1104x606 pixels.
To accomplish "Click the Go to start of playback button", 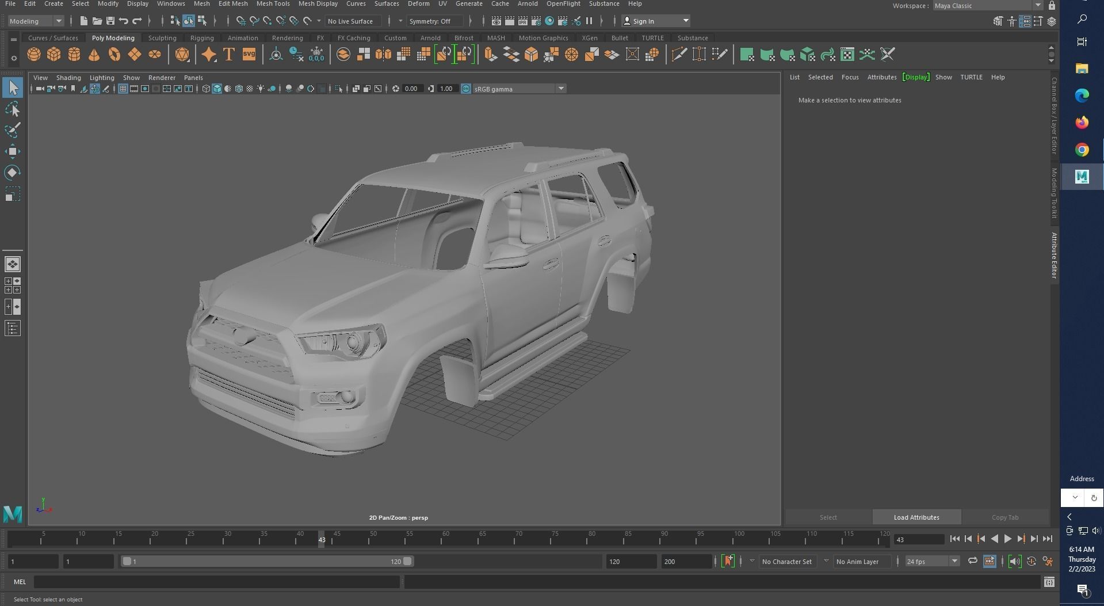I will (x=955, y=539).
